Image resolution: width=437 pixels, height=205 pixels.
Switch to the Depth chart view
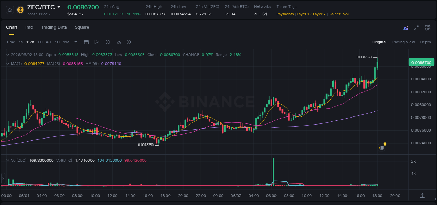[x=425, y=42]
